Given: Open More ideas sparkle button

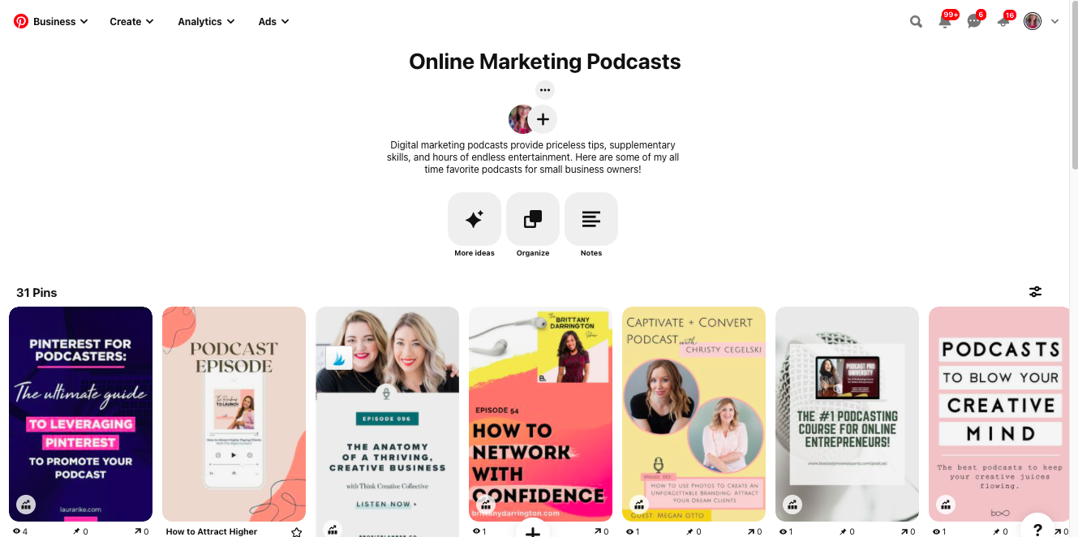Looking at the screenshot, I should [x=475, y=219].
